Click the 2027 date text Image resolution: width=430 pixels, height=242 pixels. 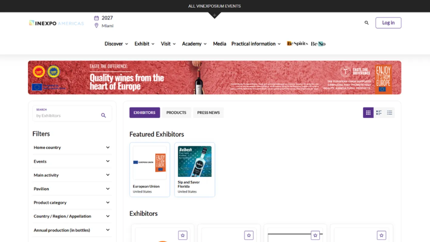(x=107, y=18)
